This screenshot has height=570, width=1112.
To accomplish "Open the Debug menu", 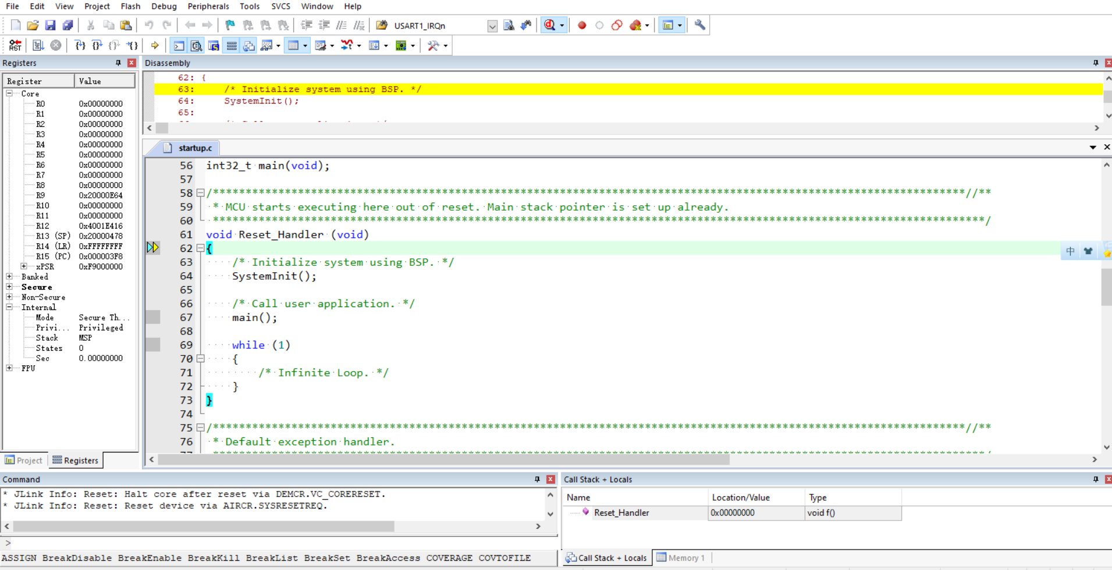I will point(164,6).
